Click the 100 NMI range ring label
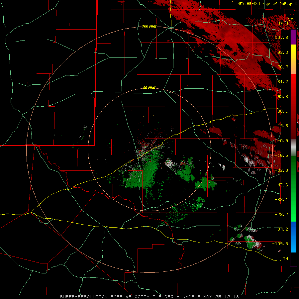 click(x=149, y=26)
